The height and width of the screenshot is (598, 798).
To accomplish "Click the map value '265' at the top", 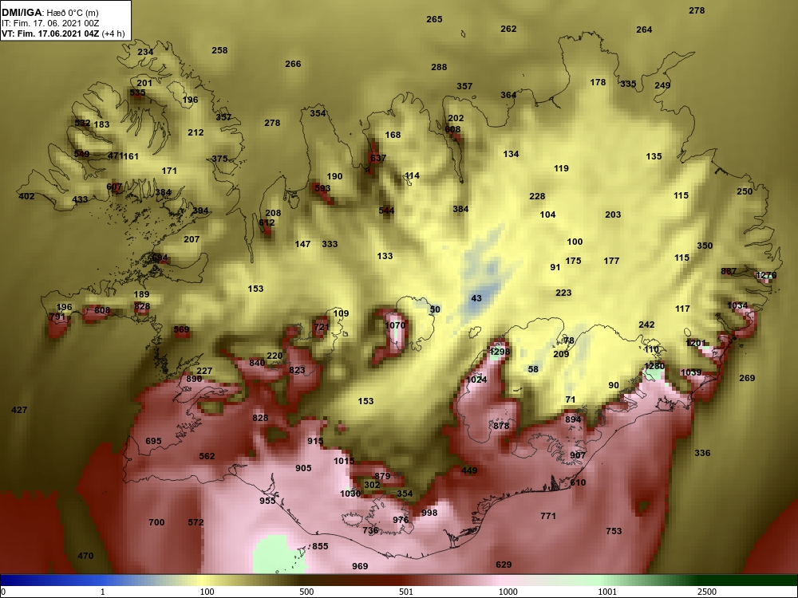I will point(434,19).
